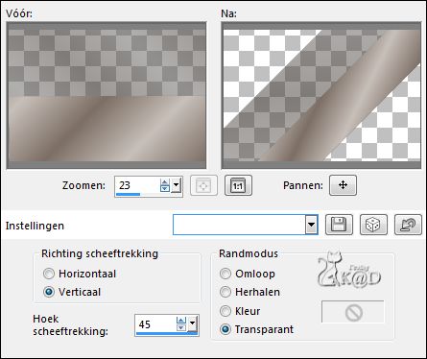
Task: Select the Transparant edge mode
Action: pyautogui.click(x=225, y=329)
